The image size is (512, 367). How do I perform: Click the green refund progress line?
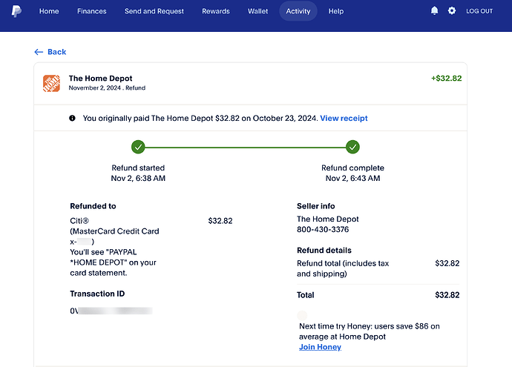point(245,148)
